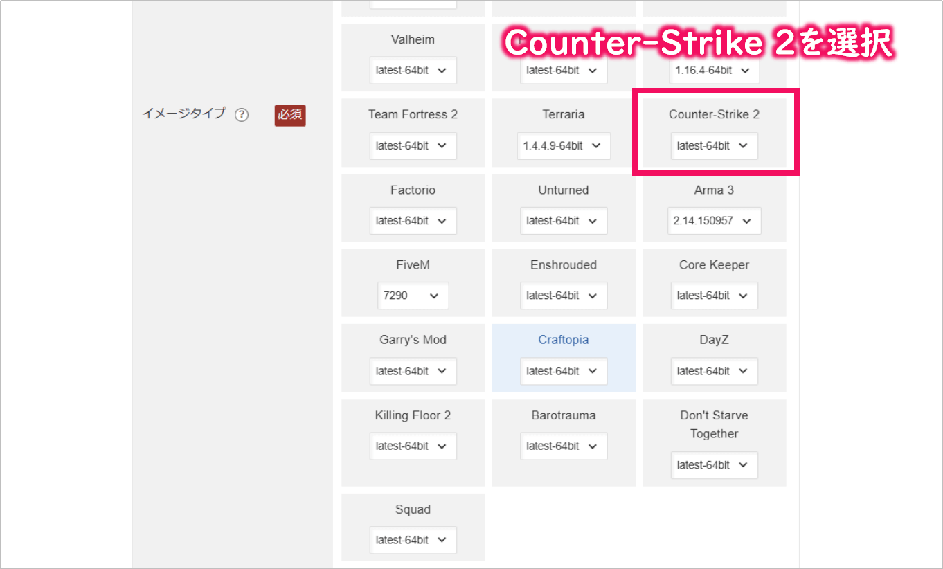Select the Killing Floor 2 image title
The height and width of the screenshot is (569, 943).
(x=413, y=415)
